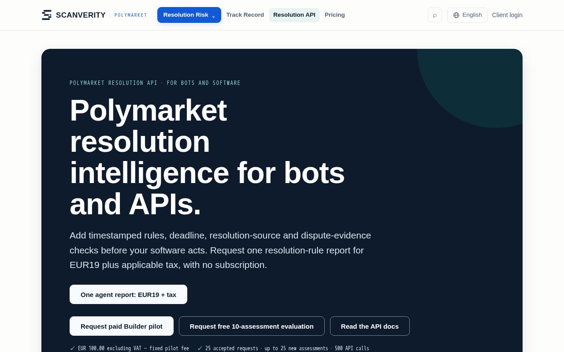Screen dimensions: 564x352
Task: Open the Track Record menu item
Action: click(245, 15)
